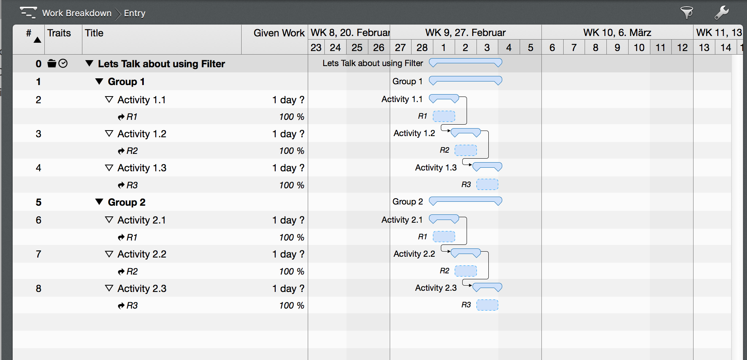Select the Work Breakdown view icon
The height and width of the screenshot is (360, 747).
(x=28, y=12)
